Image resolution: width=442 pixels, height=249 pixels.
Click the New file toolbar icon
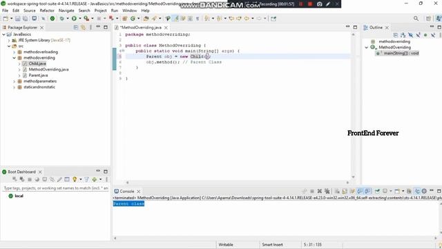click(6, 19)
